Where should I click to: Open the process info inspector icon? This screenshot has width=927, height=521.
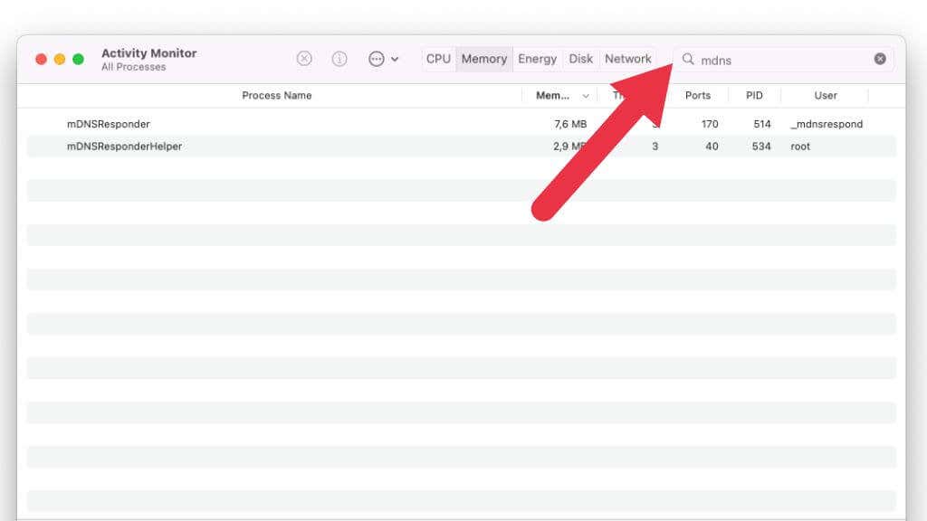click(x=339, y=59)
